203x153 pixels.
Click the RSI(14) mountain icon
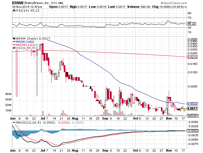click(14, 10)
